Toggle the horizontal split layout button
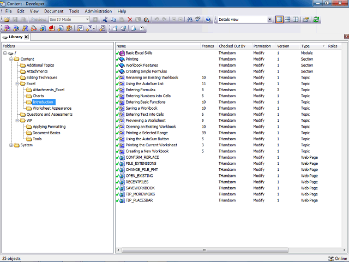Viewport: 349px width, 262px height. pos(287,20)
